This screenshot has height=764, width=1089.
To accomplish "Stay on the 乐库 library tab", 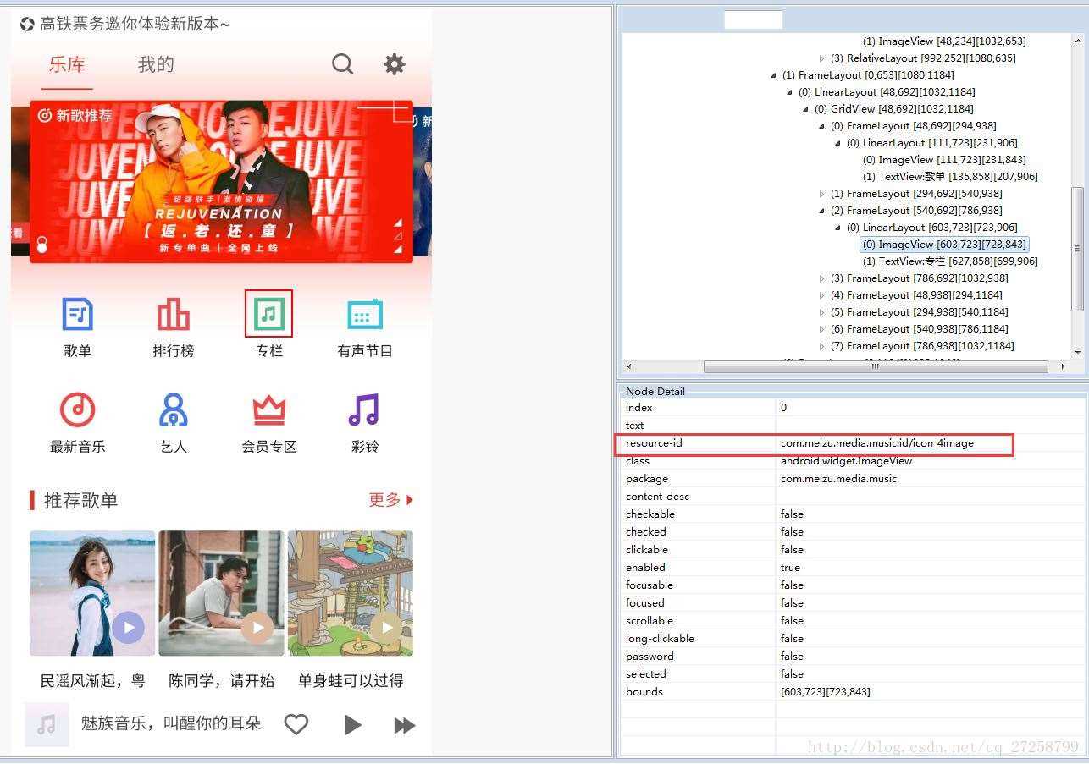I will tap(67, 64).
